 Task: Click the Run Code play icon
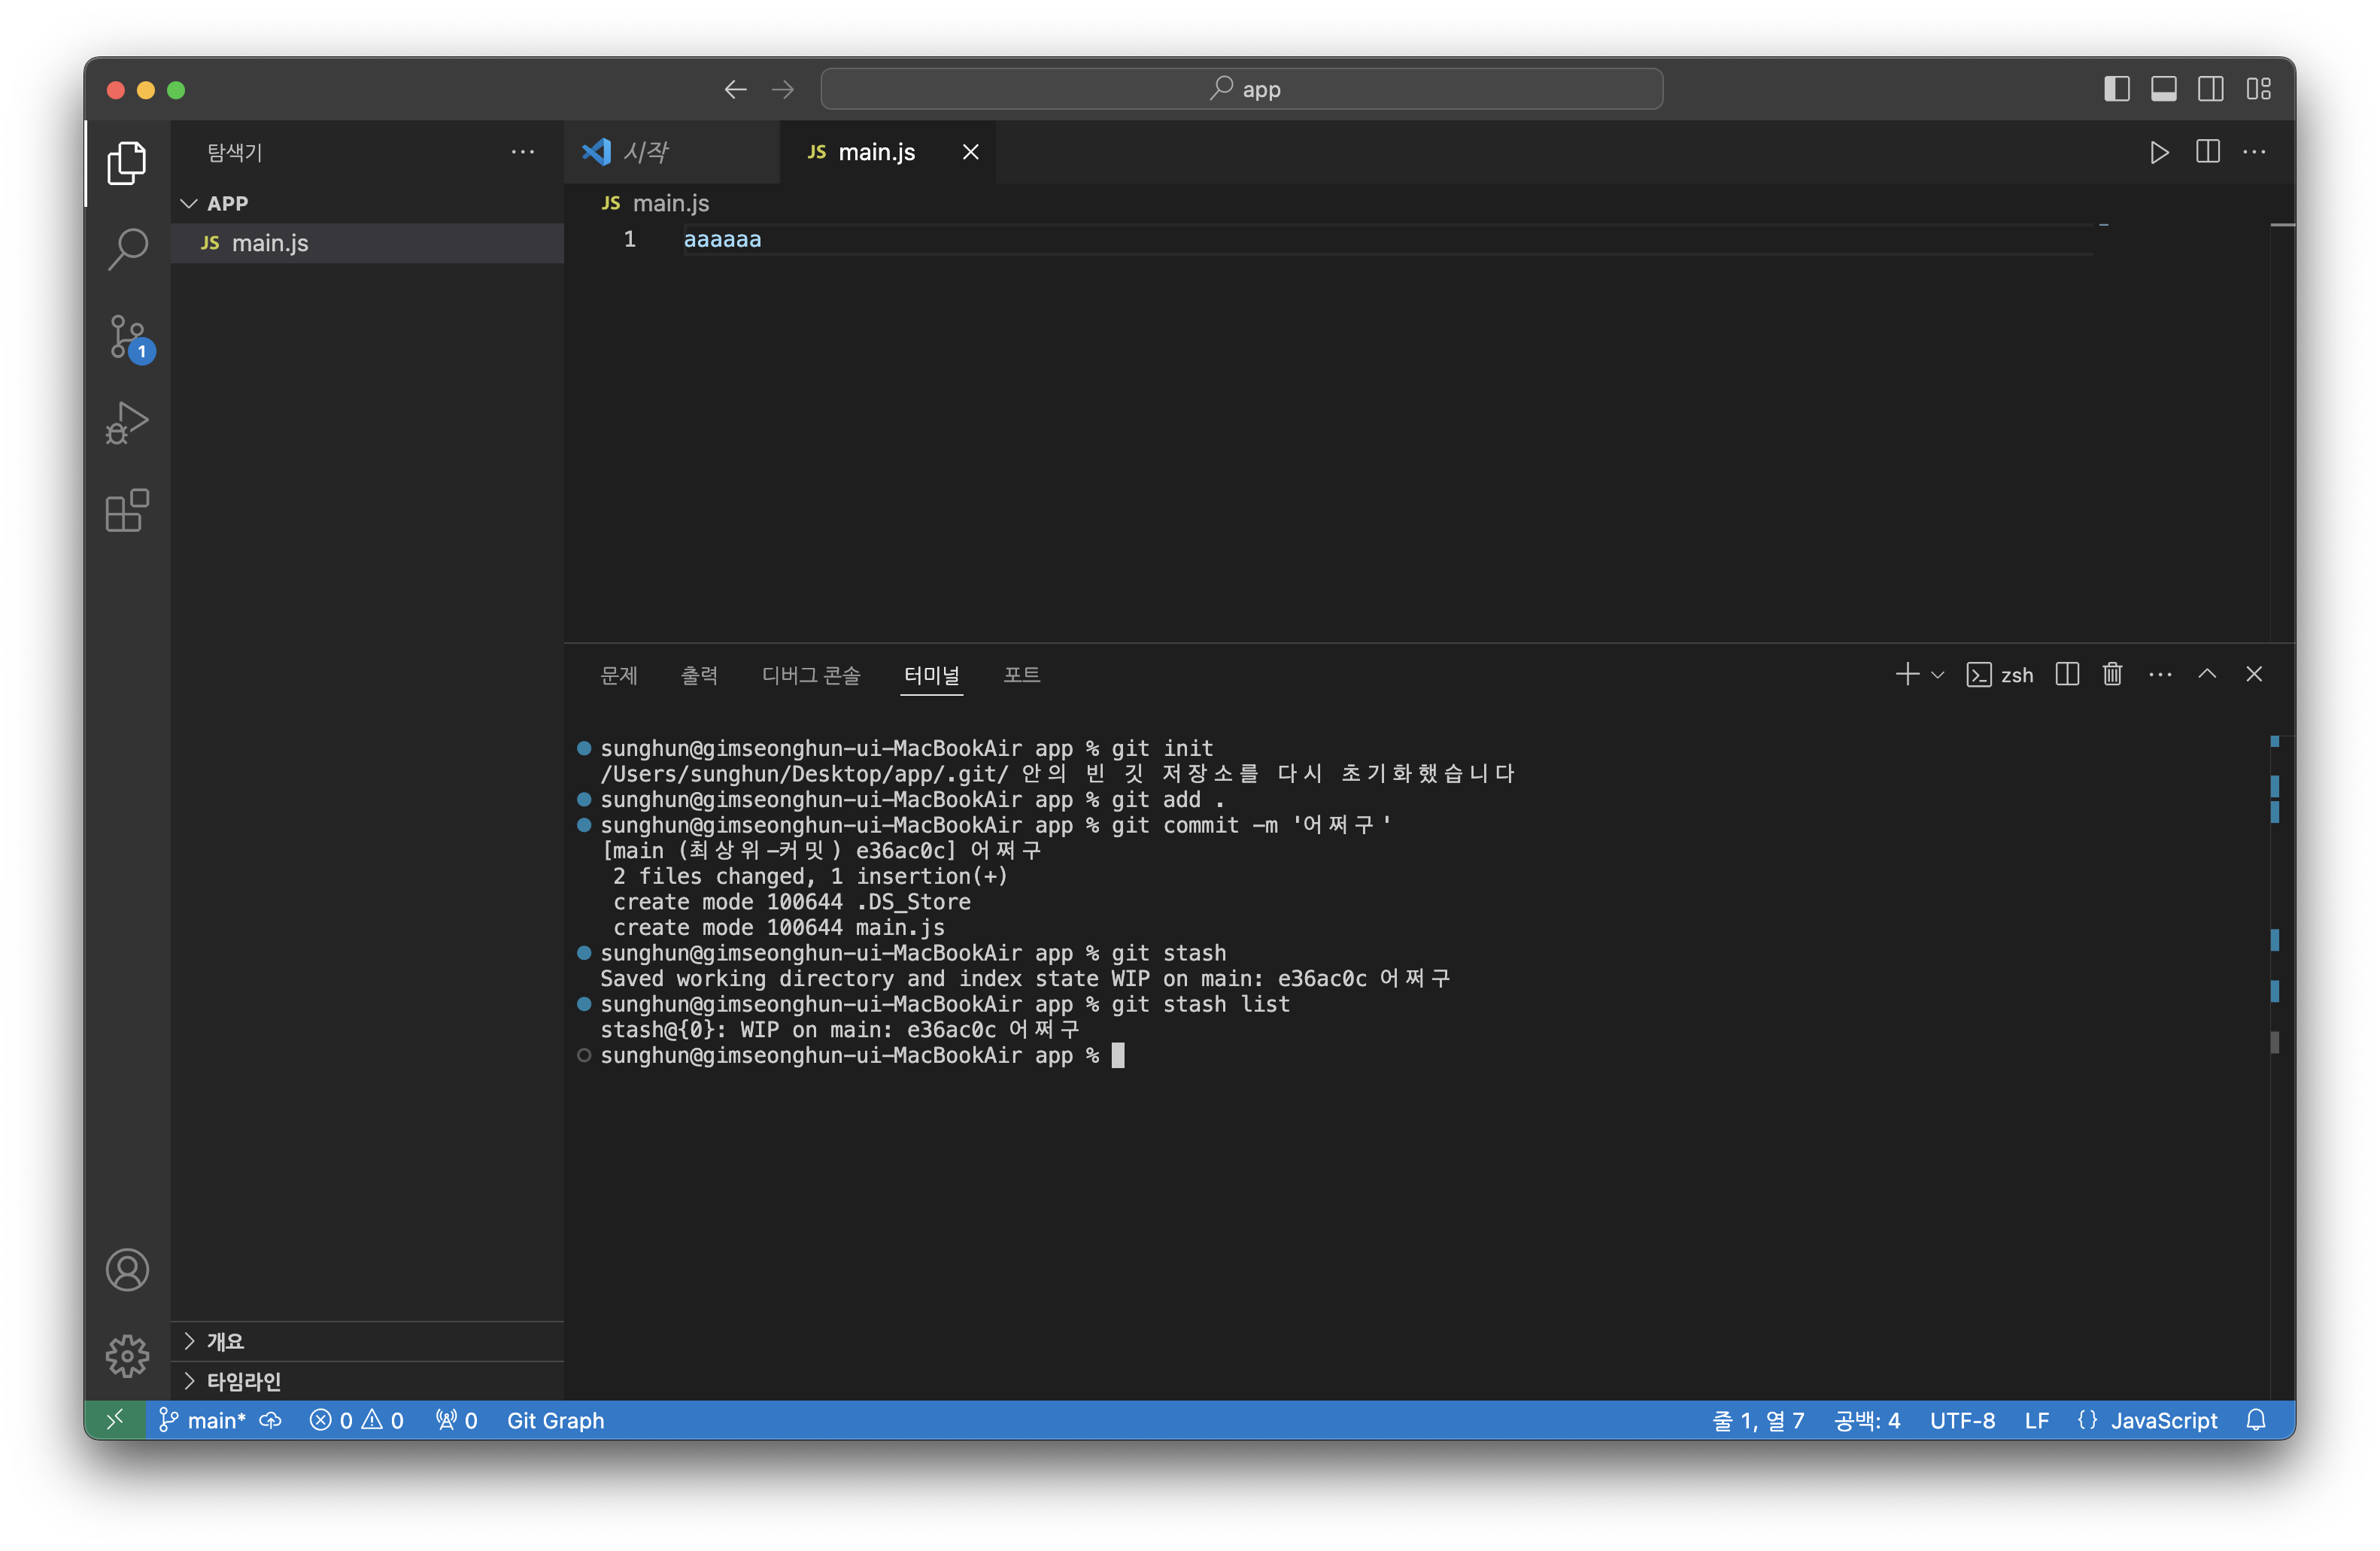[2159, 152]
